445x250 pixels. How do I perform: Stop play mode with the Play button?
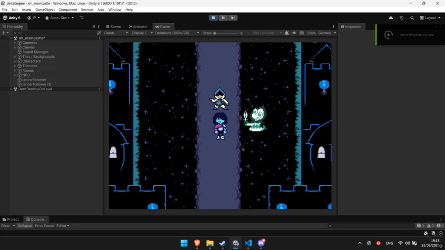[x=214, y=18]
